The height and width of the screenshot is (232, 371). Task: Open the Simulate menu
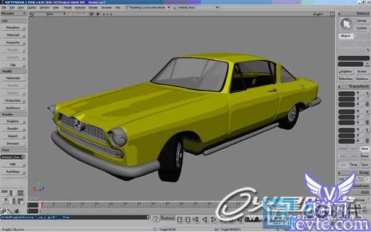(x=106, y=7)
